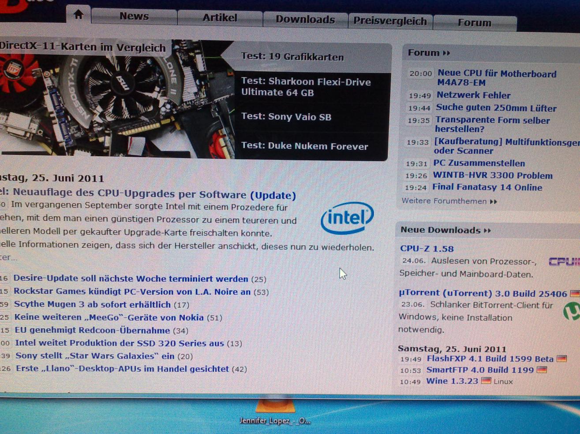Open the 'Neue Downloads' heading
This screenshot has height=434, width=580.
tap(445, 230)
